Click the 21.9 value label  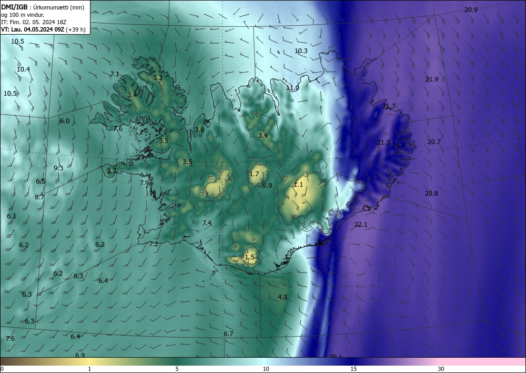(432, 79)
